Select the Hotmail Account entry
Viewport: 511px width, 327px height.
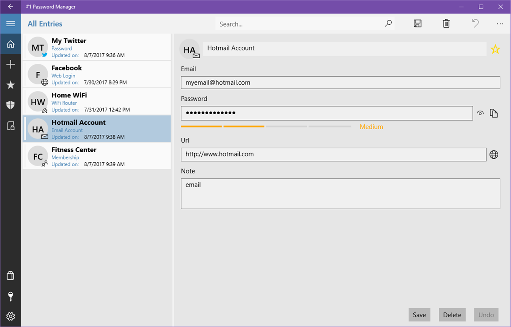(97, 129)
